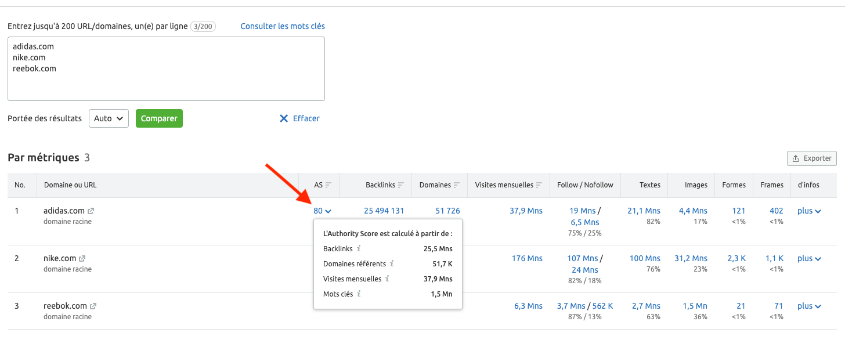The width and height of the screenshot is (845, 347).
Task: Click reebok.com formes 21
Action: point(741,306)
